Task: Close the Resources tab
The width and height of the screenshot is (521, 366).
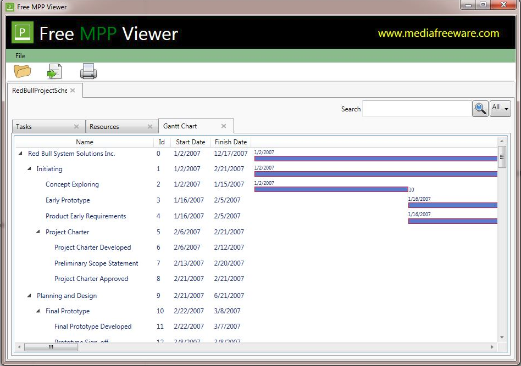Action: click(x=150, y=126)
